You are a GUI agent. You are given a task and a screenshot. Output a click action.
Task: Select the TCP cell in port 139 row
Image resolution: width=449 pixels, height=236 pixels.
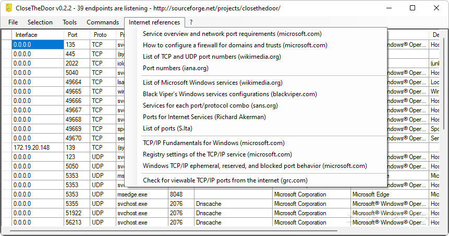point(103,148)
